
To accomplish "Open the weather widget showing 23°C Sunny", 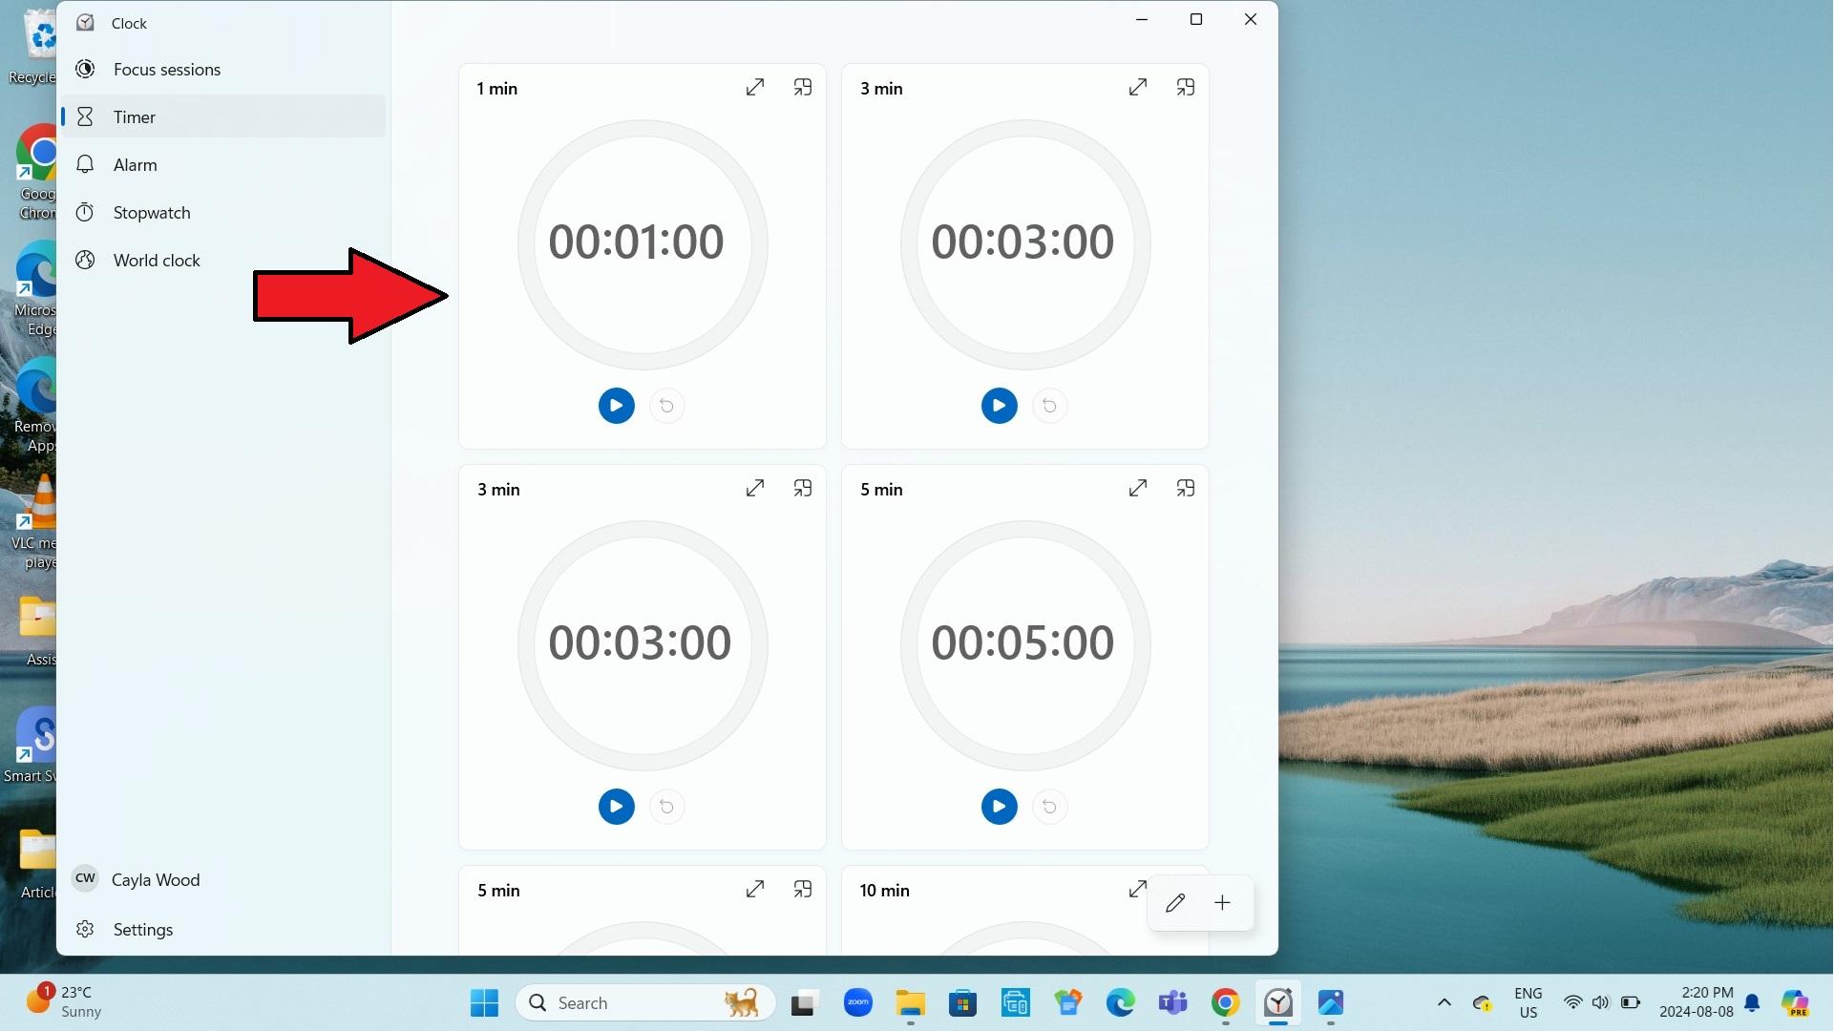I will 65,1002.
